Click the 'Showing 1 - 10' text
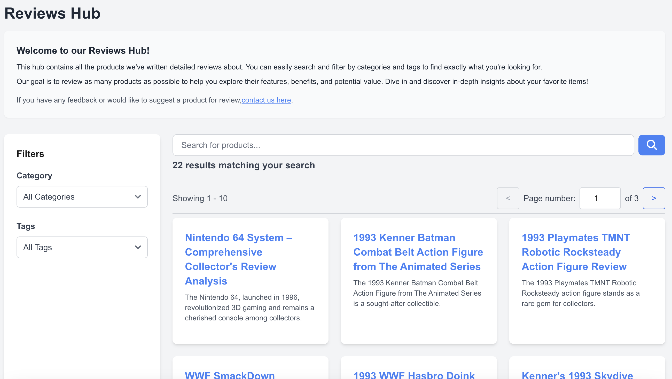 (x=200, y=198)
